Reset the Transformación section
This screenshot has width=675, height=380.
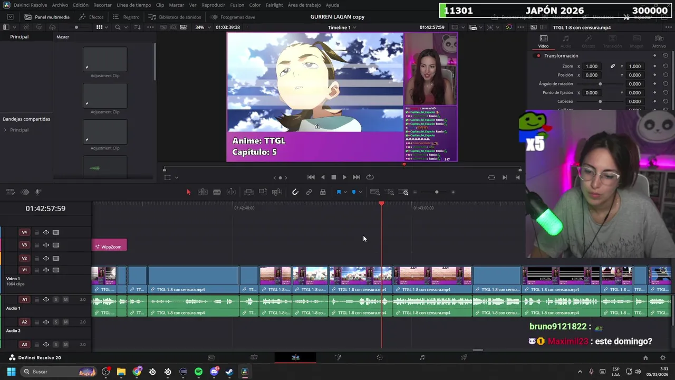[666, 56]
